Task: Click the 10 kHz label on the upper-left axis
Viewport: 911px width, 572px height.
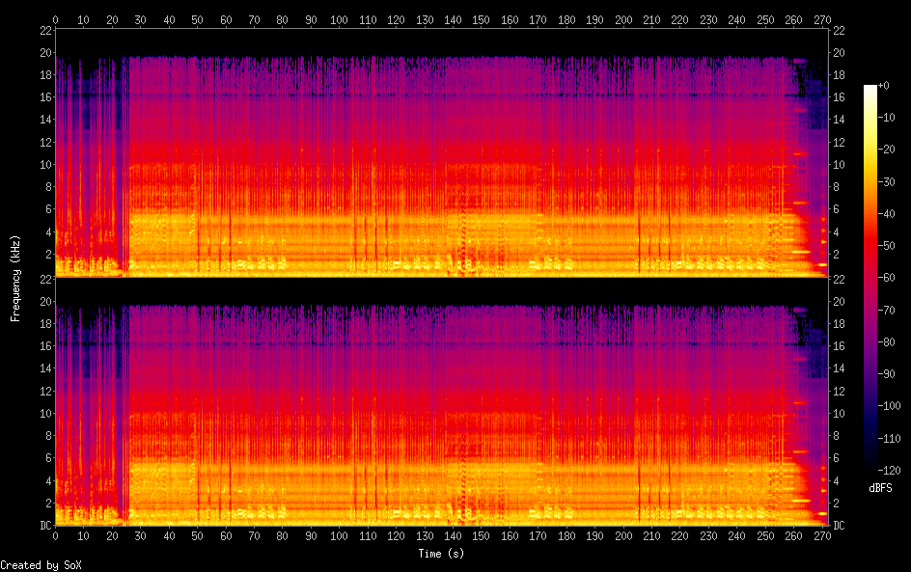Action: pos(42,165)
